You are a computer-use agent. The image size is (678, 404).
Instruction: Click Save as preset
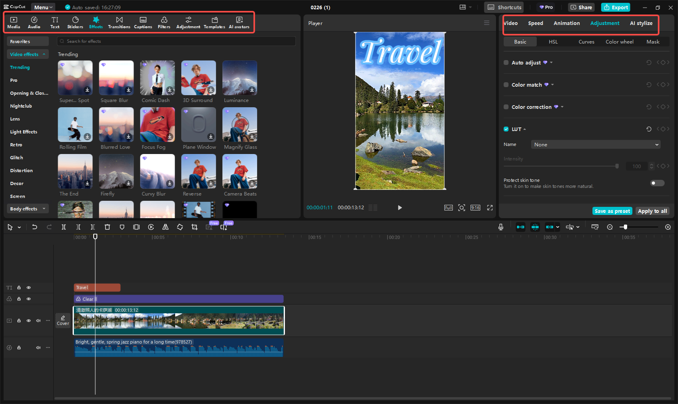612,211
